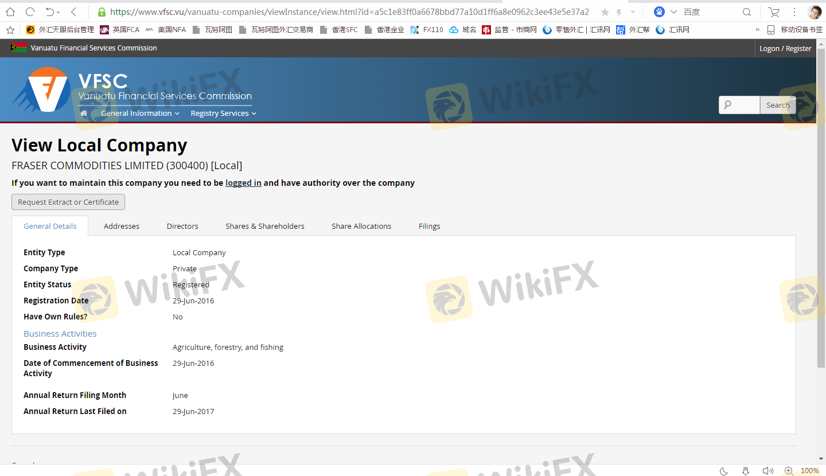Open the 瓦努阿图外汇交易商 bookmark

pyautogui.click(x=276, y=30)
